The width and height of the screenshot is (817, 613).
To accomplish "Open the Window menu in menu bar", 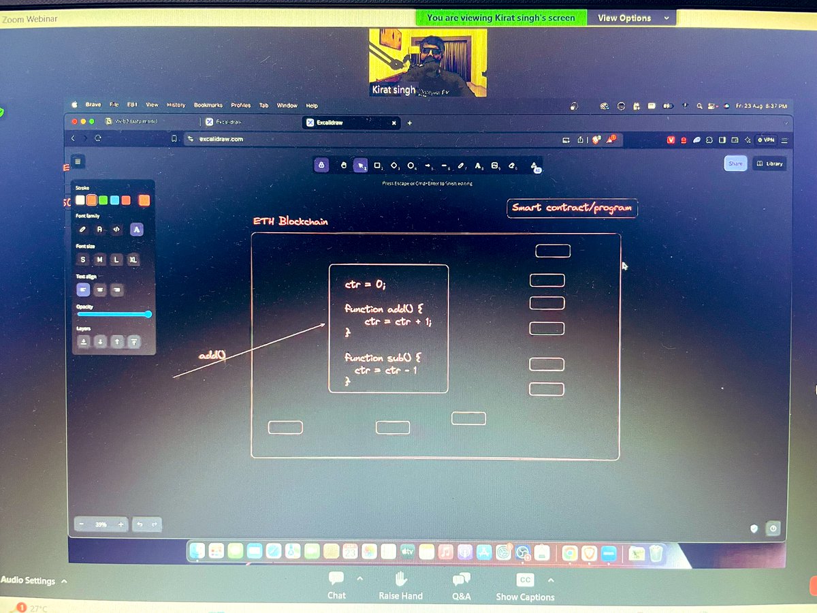I will [287, 106].
